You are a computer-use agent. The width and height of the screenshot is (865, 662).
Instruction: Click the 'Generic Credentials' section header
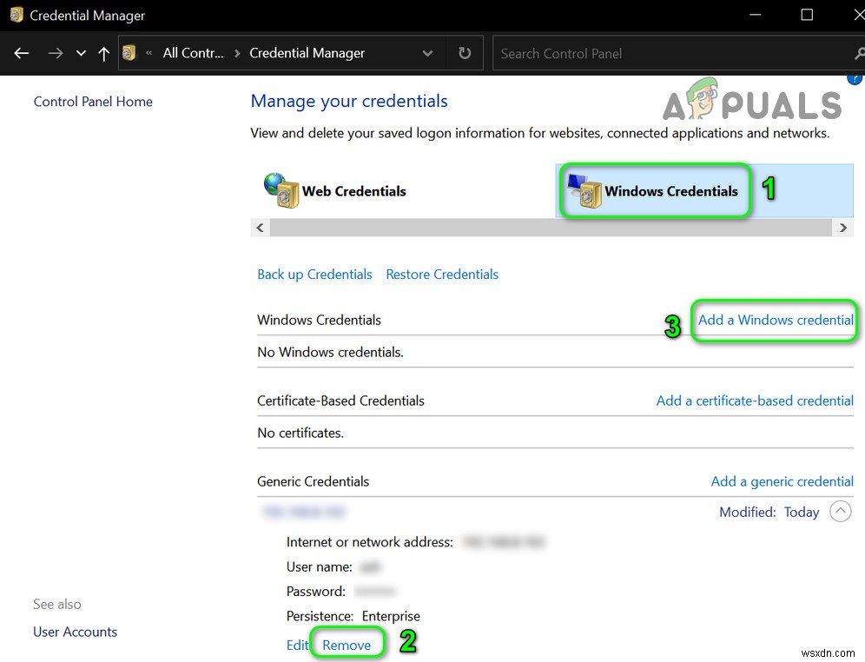[313, 481]
